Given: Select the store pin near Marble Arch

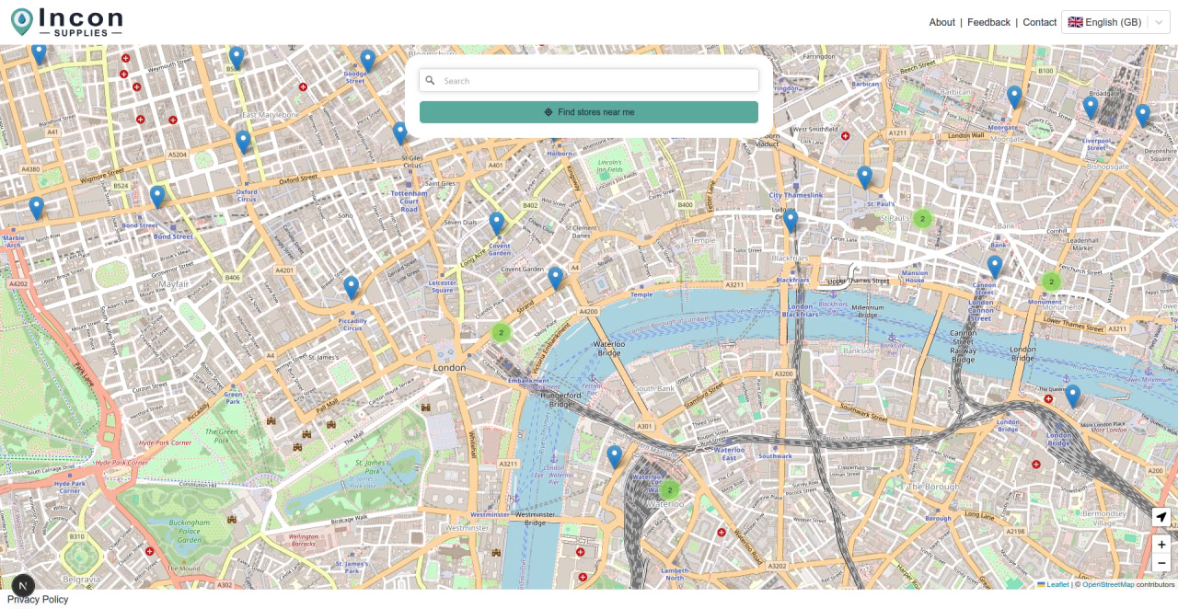Looking at the screenshot, I should coord(36,208).
